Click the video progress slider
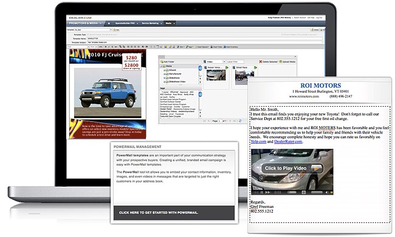 (292, 192)
